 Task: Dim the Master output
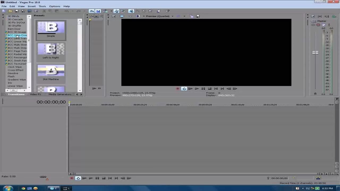coord(327,16)
